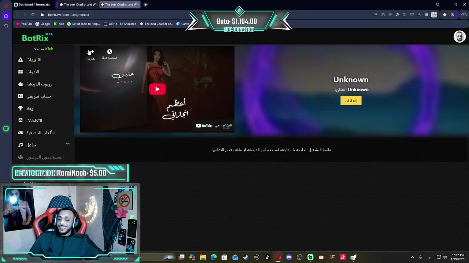Screen dimensions: 469x263
Task: Open the Google bookmark
Action: coord(43,24)
